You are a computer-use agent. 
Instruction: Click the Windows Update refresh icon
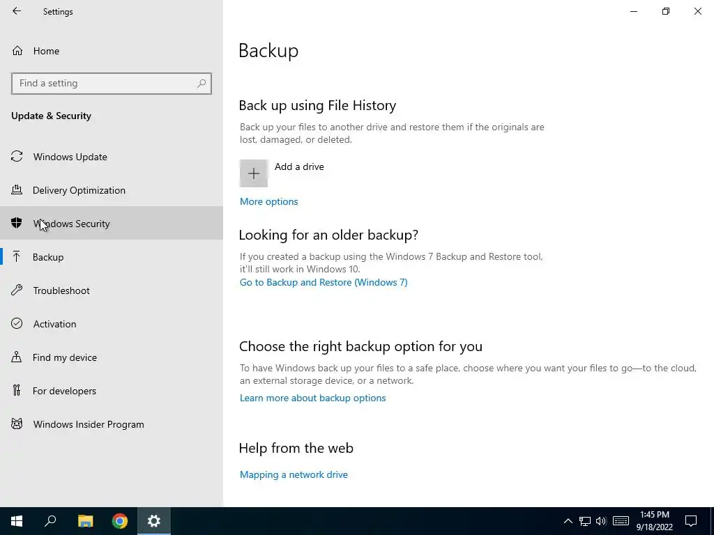(x=17, y=157)
